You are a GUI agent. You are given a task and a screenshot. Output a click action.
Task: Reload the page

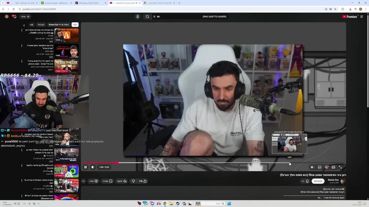[13, 9]
